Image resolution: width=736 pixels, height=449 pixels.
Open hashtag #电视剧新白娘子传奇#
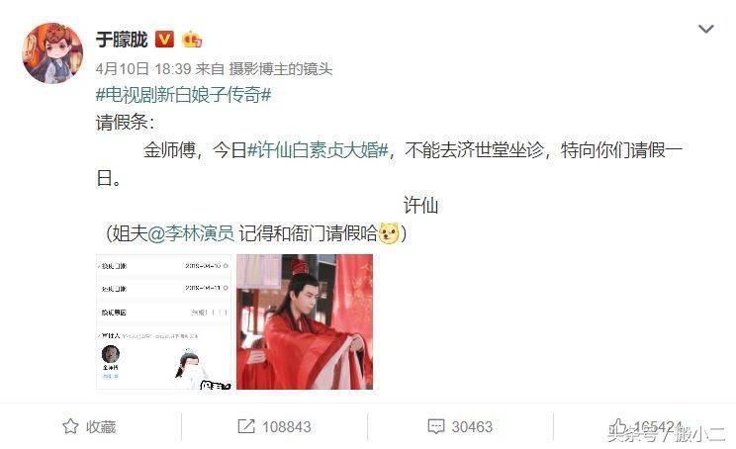click(184, 95)
